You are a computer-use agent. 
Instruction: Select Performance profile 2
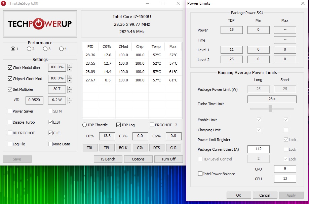point(29,49)
